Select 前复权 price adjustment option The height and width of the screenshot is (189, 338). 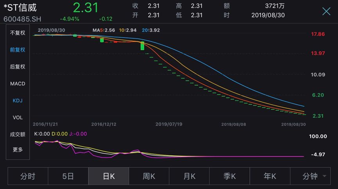click(x=18, y=50)
